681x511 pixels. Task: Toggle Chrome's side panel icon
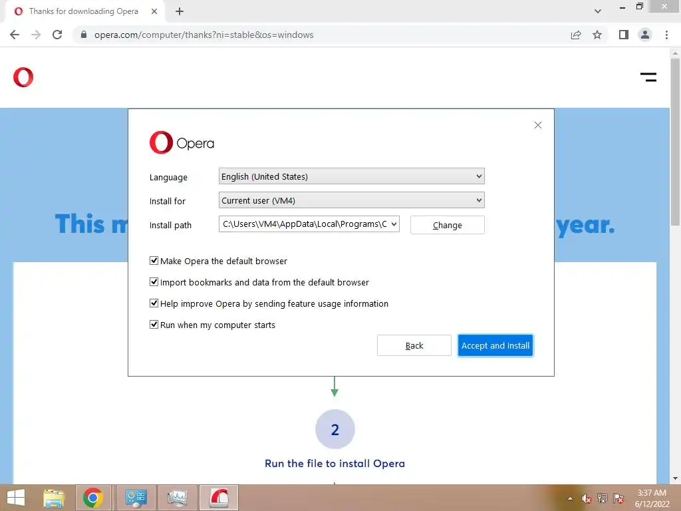point(624,35)
